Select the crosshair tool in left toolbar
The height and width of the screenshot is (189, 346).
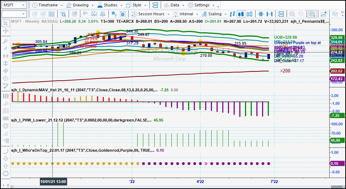coord(6,31)
